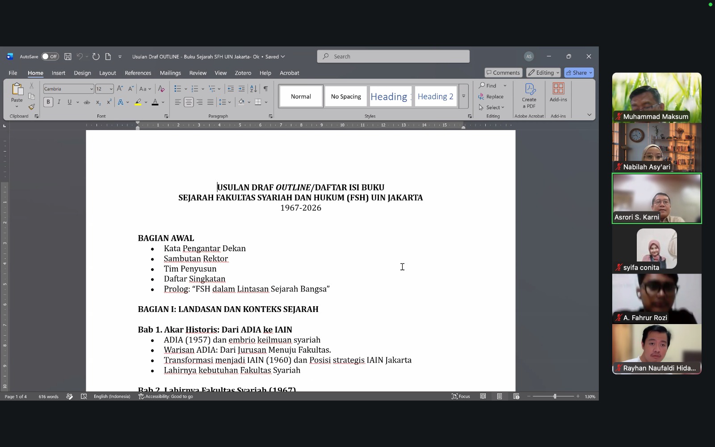Open the Select dropdown in Editing
The height and width of the screenshot is (447, 715).
point(492,107)
